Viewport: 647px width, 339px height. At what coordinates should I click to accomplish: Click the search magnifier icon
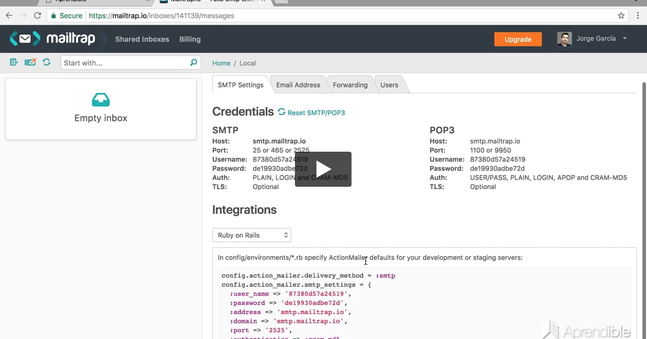(x=194, y=63)
